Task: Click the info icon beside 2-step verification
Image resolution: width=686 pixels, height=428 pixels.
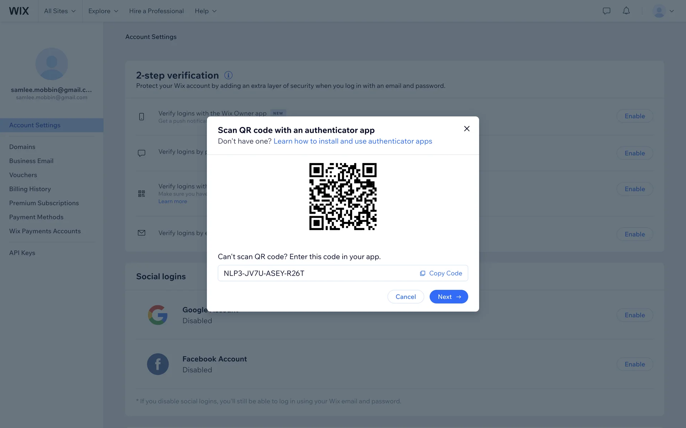Action: [228, 75]
